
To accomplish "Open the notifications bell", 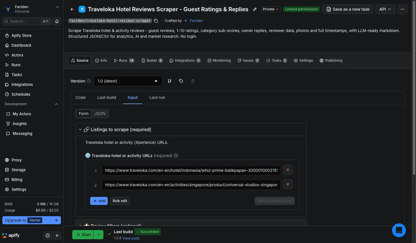I will 57,21.
